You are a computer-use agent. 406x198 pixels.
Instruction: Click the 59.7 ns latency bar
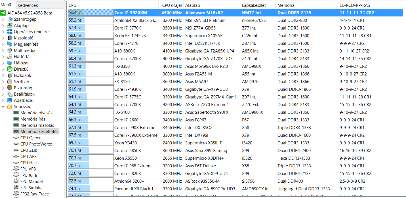coord(91,51)
